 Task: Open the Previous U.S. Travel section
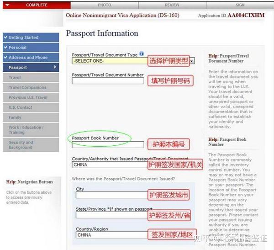pyautogui.click(x=31, y=97)
